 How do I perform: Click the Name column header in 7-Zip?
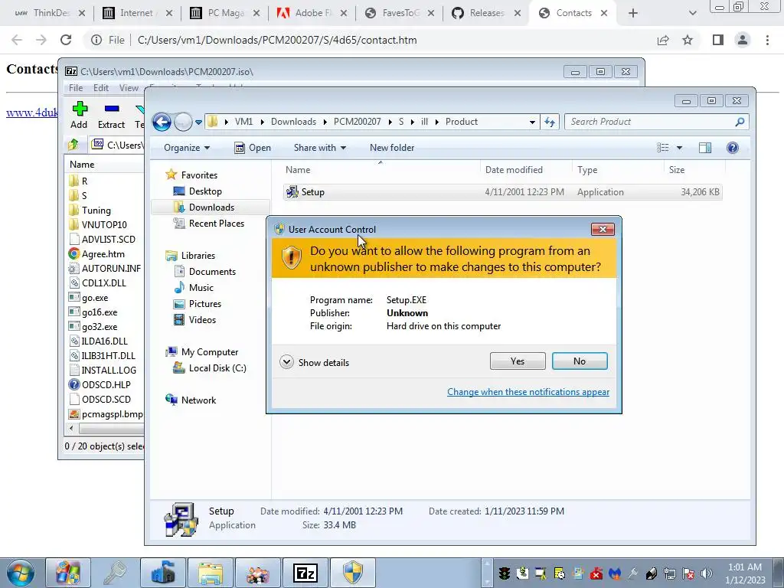[x=82, y=165]
